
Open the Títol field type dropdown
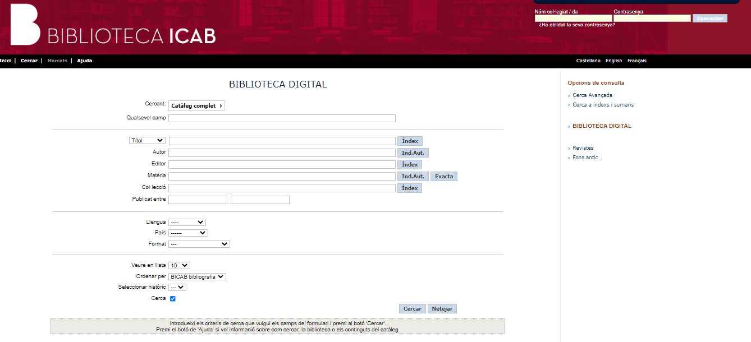coord(147,141)
